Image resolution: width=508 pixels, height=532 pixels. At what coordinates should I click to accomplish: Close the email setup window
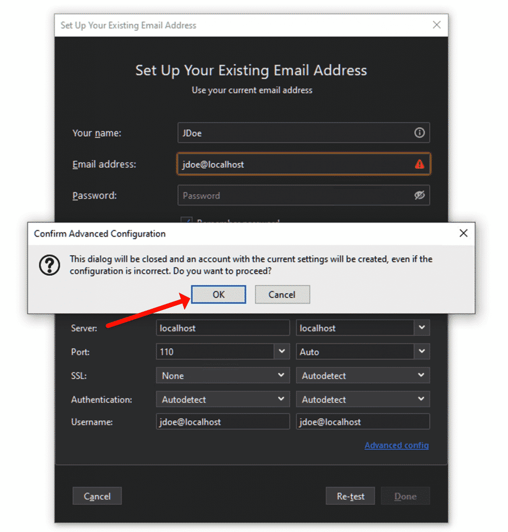pos(437,25)
